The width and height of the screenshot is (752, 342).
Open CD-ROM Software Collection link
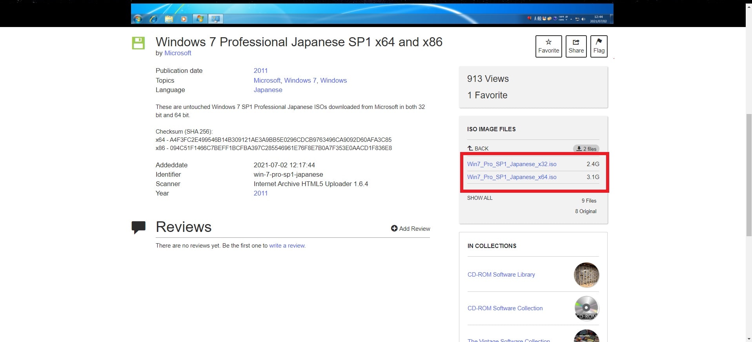coord(505,308)
